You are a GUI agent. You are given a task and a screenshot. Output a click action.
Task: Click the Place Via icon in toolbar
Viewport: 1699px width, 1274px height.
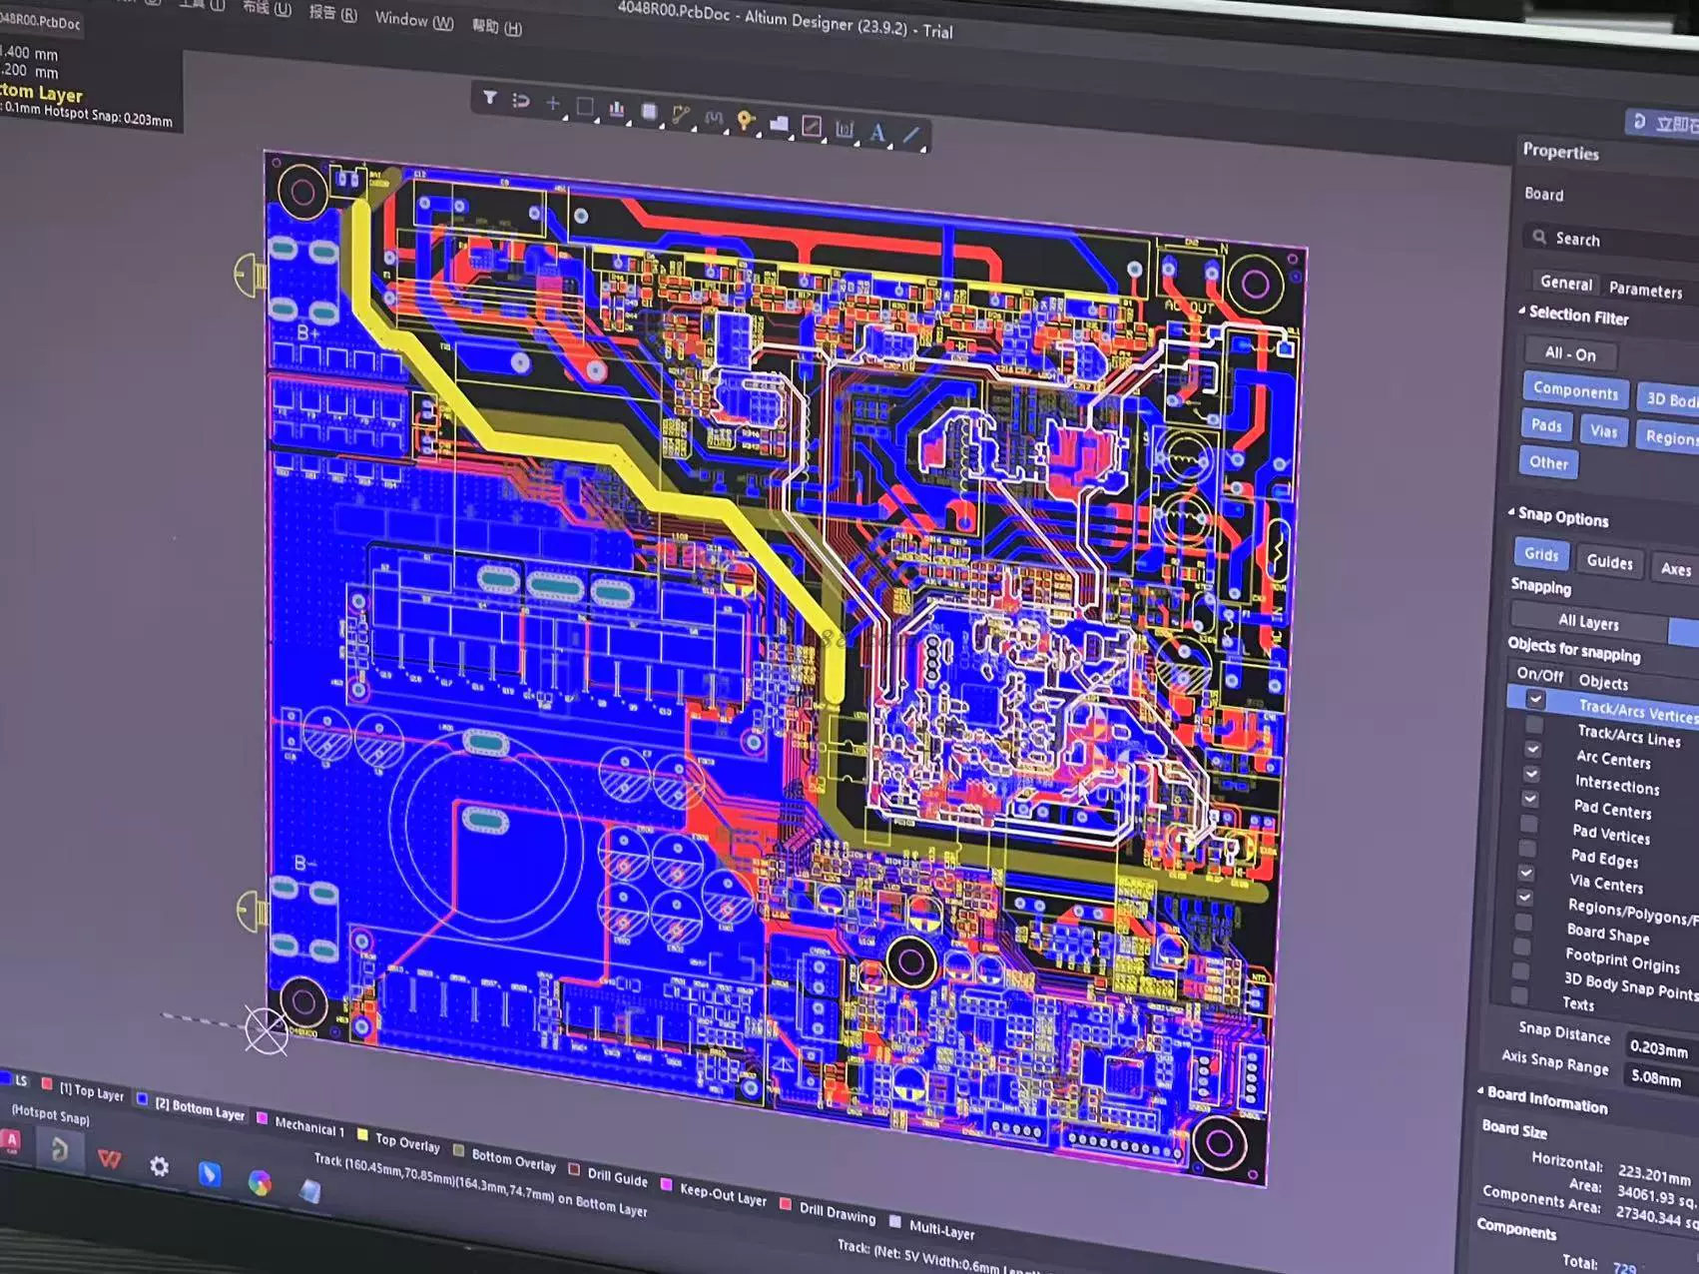pos(745,121)
